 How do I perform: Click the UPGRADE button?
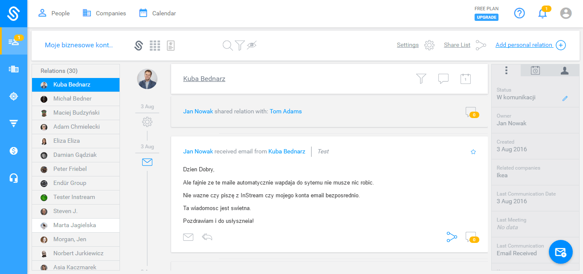coord(487,17)
